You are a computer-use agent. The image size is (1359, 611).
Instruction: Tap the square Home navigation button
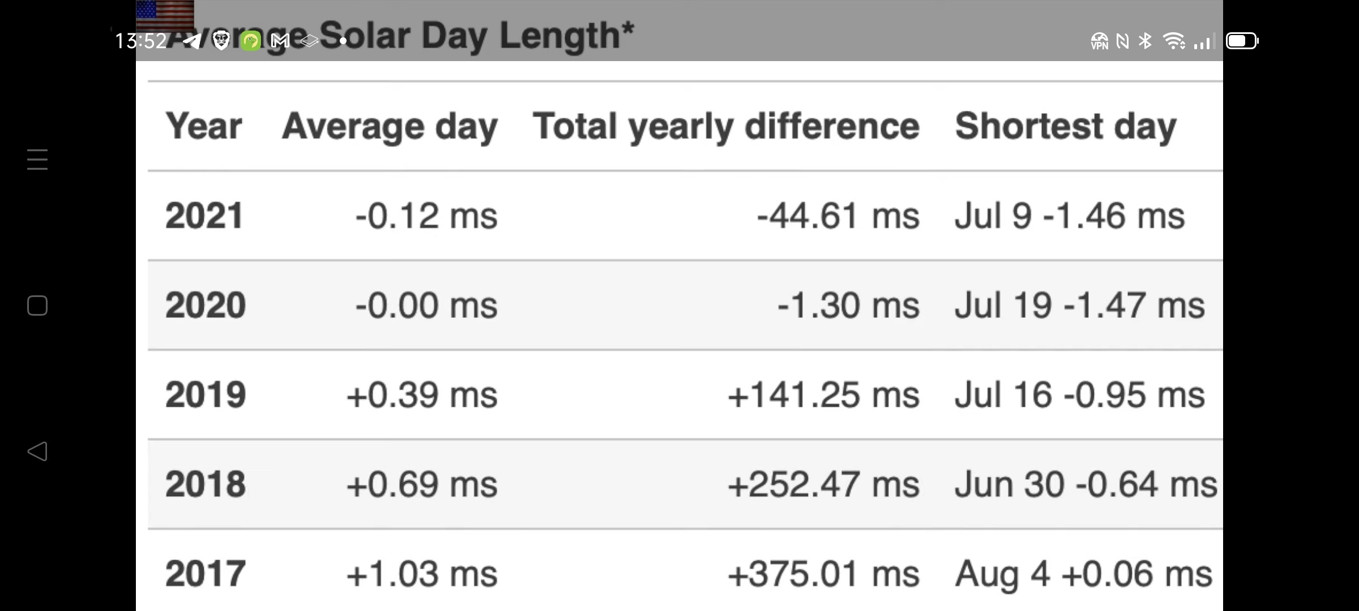37,305
